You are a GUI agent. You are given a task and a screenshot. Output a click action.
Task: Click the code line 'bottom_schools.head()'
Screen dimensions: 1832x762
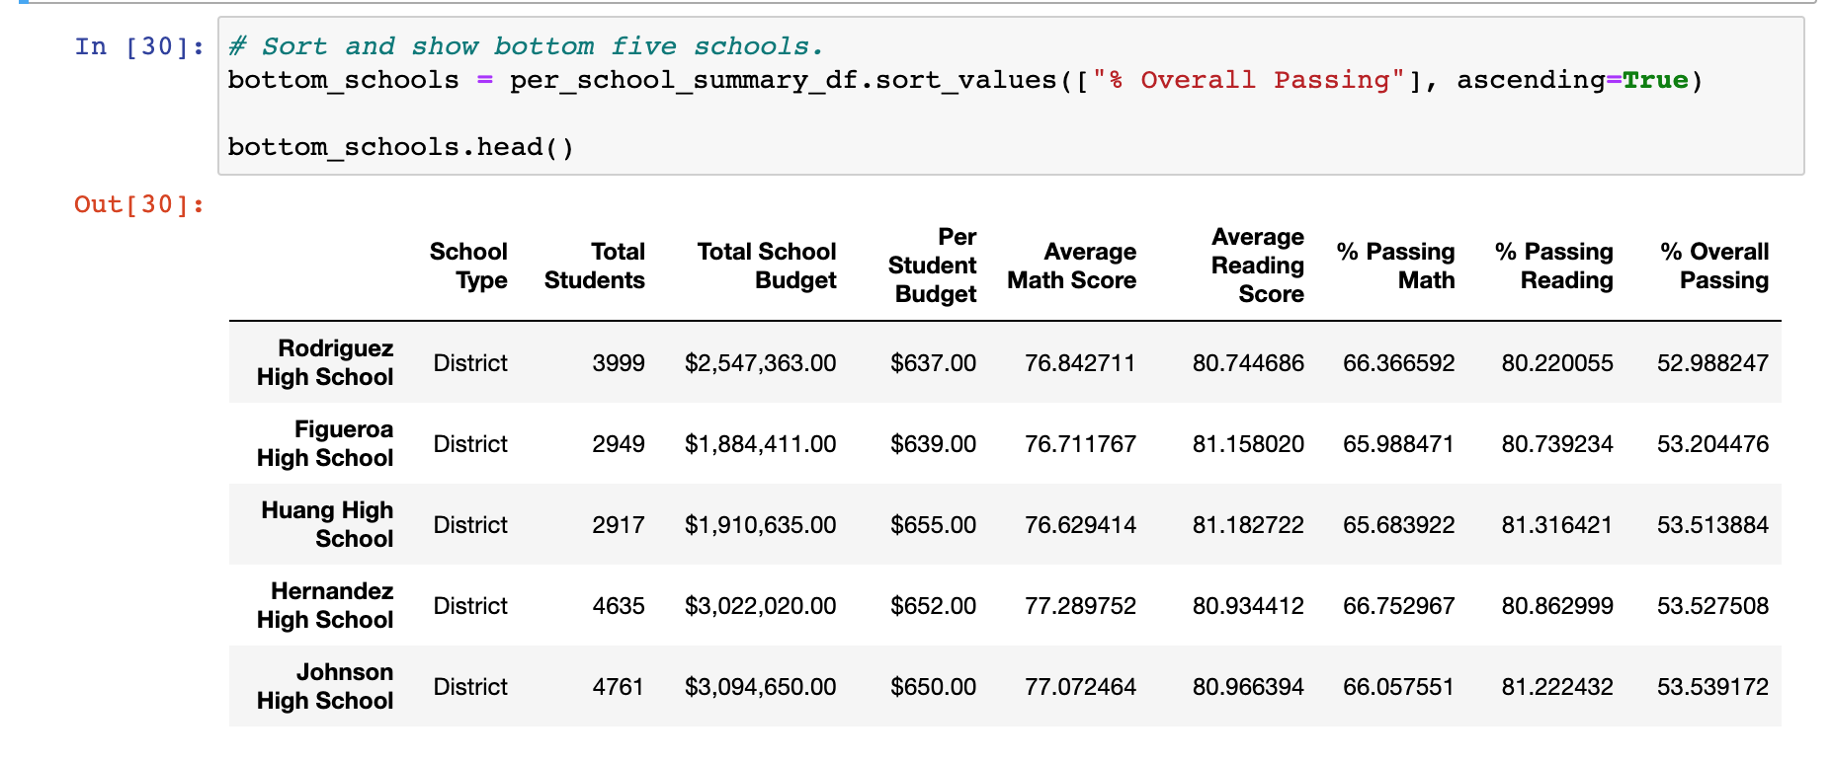[401, 147]
